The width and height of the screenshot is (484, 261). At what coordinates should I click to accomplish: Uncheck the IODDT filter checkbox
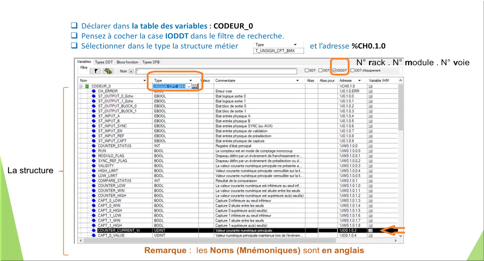coord(335,70)
